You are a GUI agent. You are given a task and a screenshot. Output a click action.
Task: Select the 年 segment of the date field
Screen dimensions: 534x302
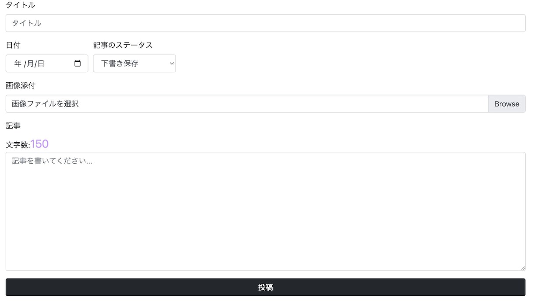pyautogui.click(x=18, y=63)
